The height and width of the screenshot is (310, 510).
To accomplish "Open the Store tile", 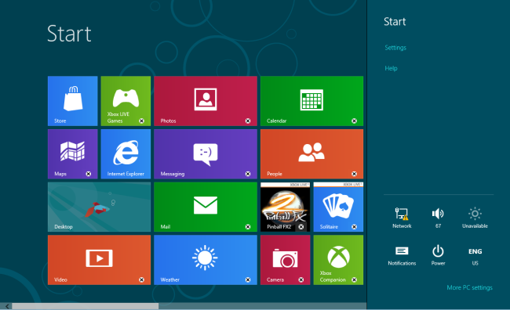I will click(x=72, y=101).
